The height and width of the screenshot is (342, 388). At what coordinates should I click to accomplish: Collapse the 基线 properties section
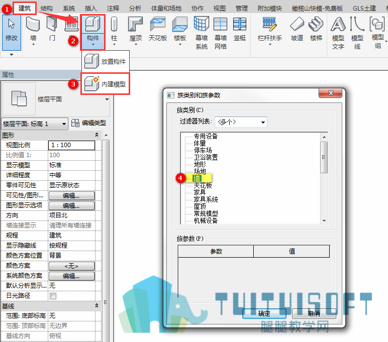click(x=96, y=306)
